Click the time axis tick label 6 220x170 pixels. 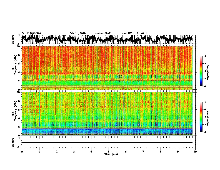(x=126, y=152)
